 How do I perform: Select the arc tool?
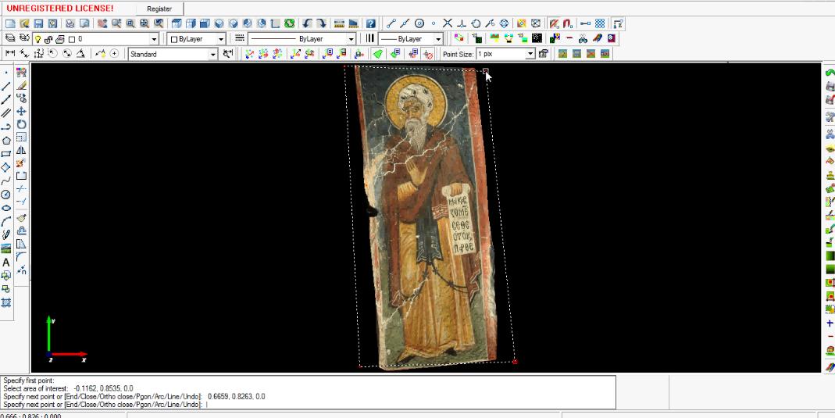(6, 222)
